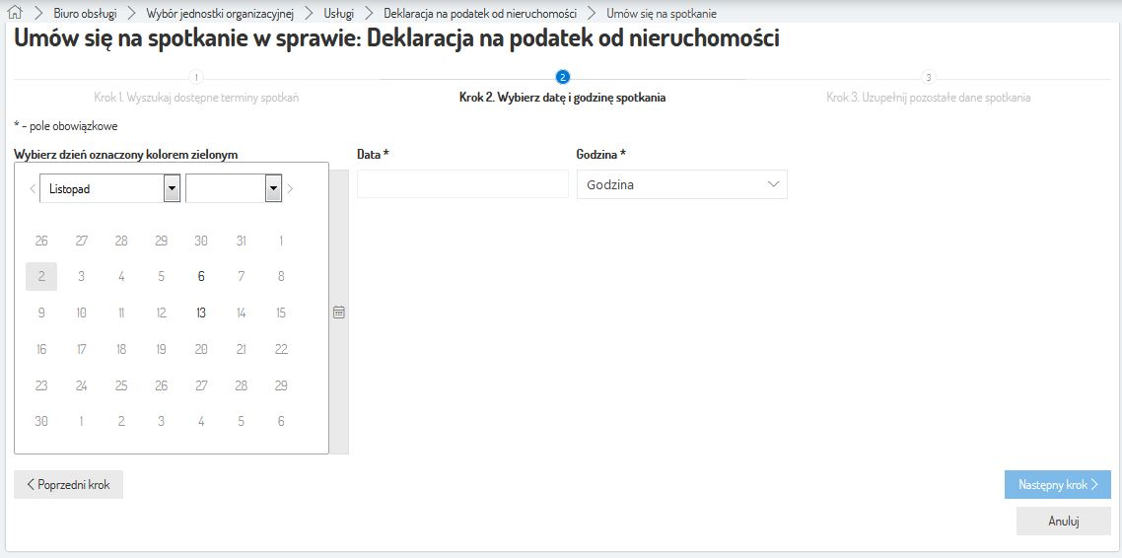Select available day 13 in November

pyautogui.click(x=201, y=314)
